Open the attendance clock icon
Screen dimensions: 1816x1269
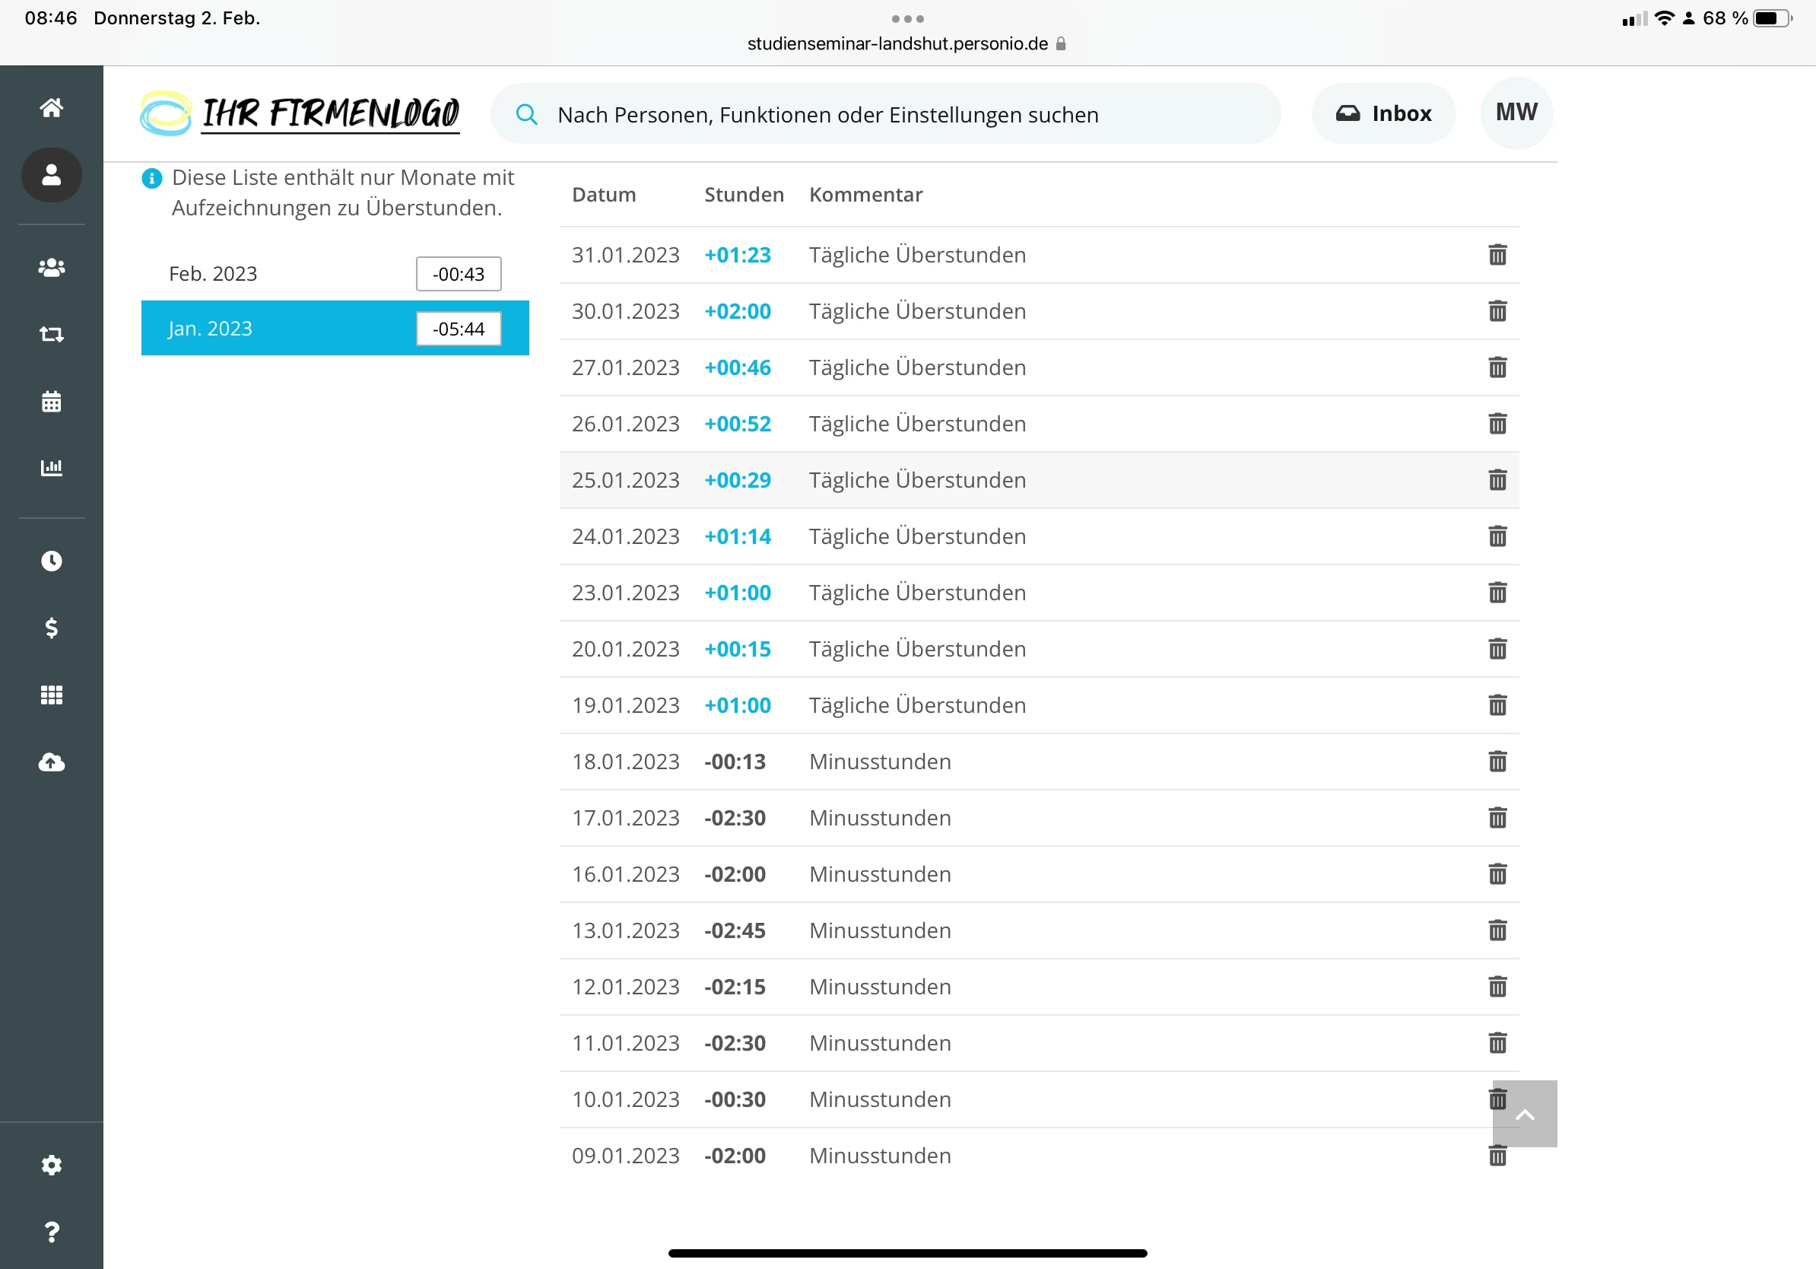pos(52,561)
